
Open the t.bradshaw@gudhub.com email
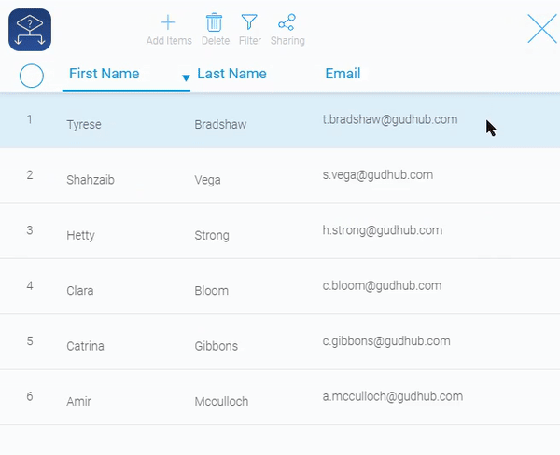390,119
